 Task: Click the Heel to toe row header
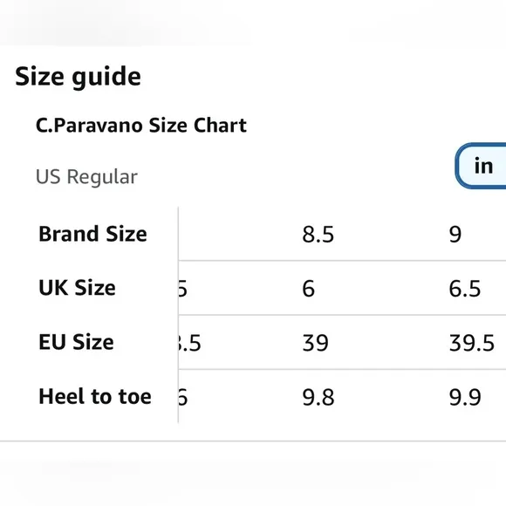95,396
